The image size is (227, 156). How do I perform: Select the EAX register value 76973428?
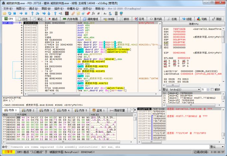click(x=179, y=29)
